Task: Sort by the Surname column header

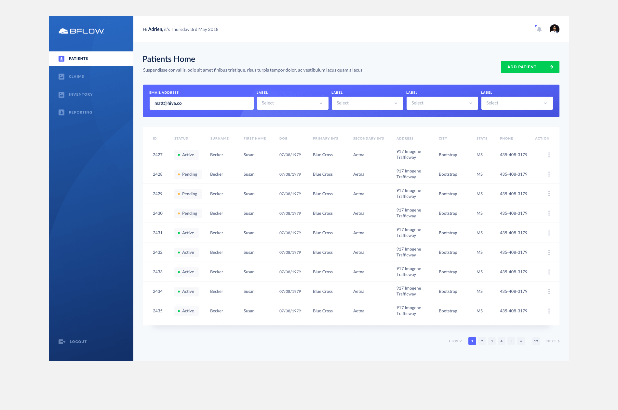Action: pos(220,139)
